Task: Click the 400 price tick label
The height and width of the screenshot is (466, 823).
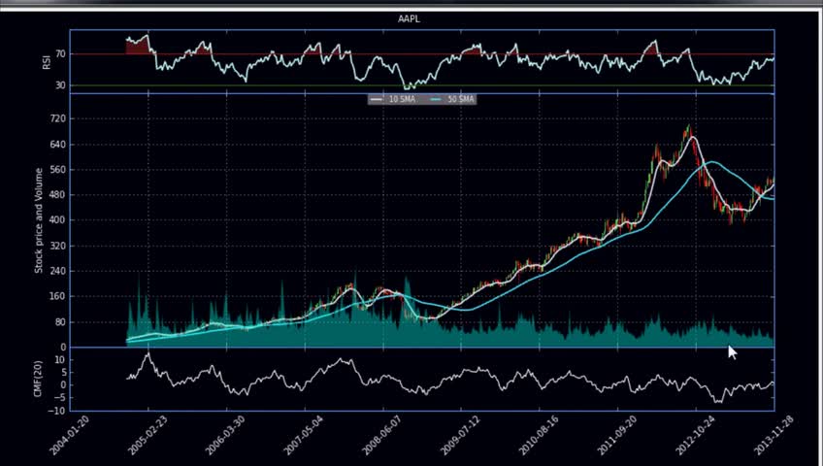Action: (x=58, y=220)
